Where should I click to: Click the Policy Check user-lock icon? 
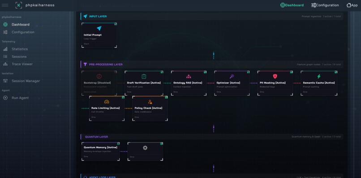pyautogui.click(x=150, y=102)
